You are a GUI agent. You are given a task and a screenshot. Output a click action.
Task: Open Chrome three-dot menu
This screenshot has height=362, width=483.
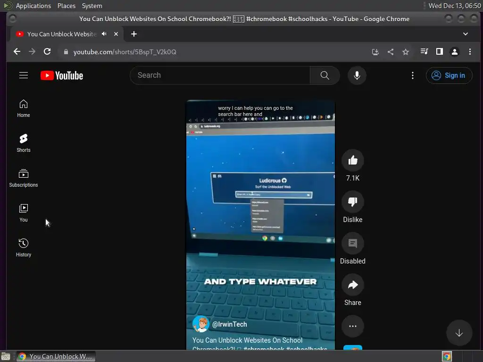coord(470,52)
